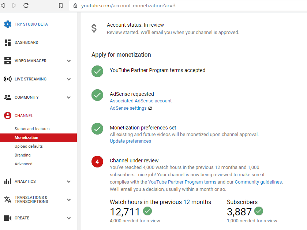Click green checkmark beside AdSense requested
The image size is (307, 230).
(97, 95)
